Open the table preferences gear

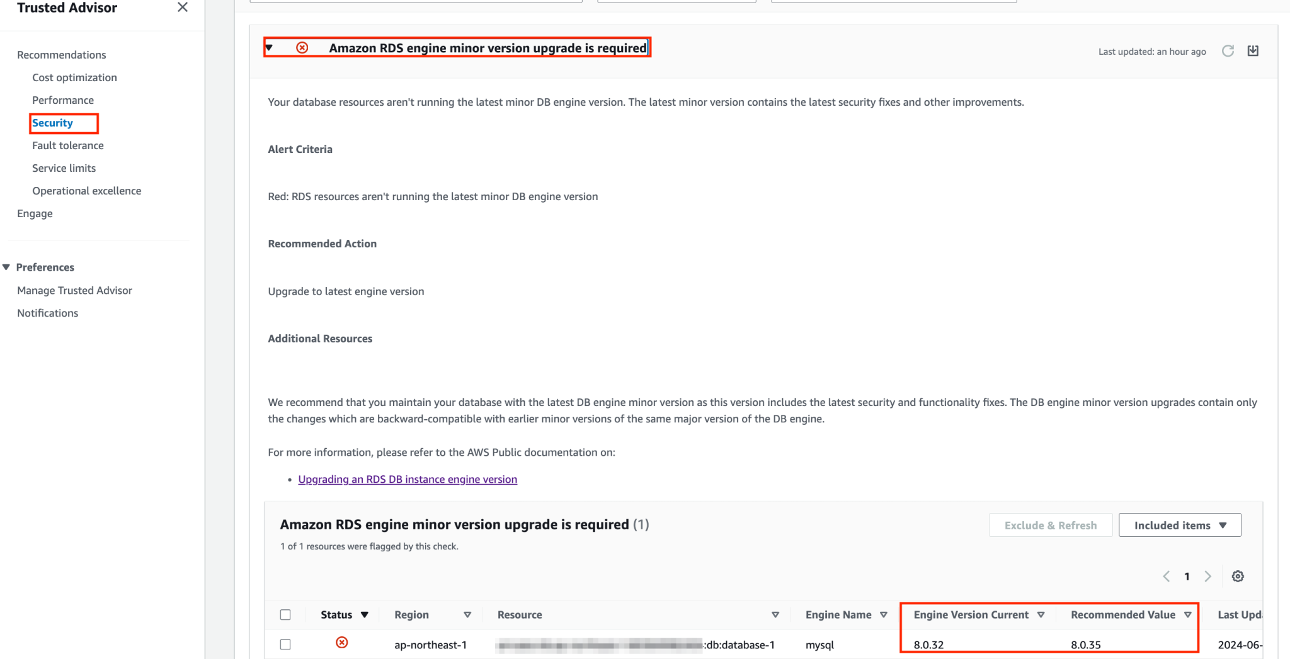click(x=1238, y=576)
